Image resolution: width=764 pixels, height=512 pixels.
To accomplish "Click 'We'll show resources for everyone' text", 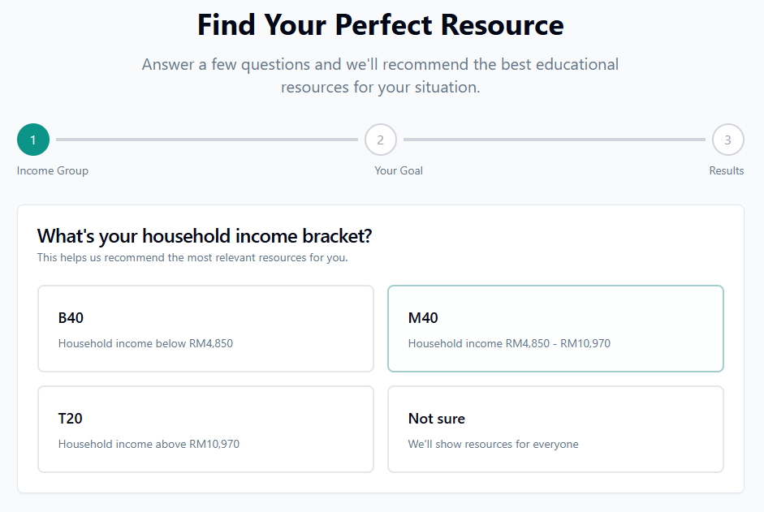I will [x=493, y=444].
